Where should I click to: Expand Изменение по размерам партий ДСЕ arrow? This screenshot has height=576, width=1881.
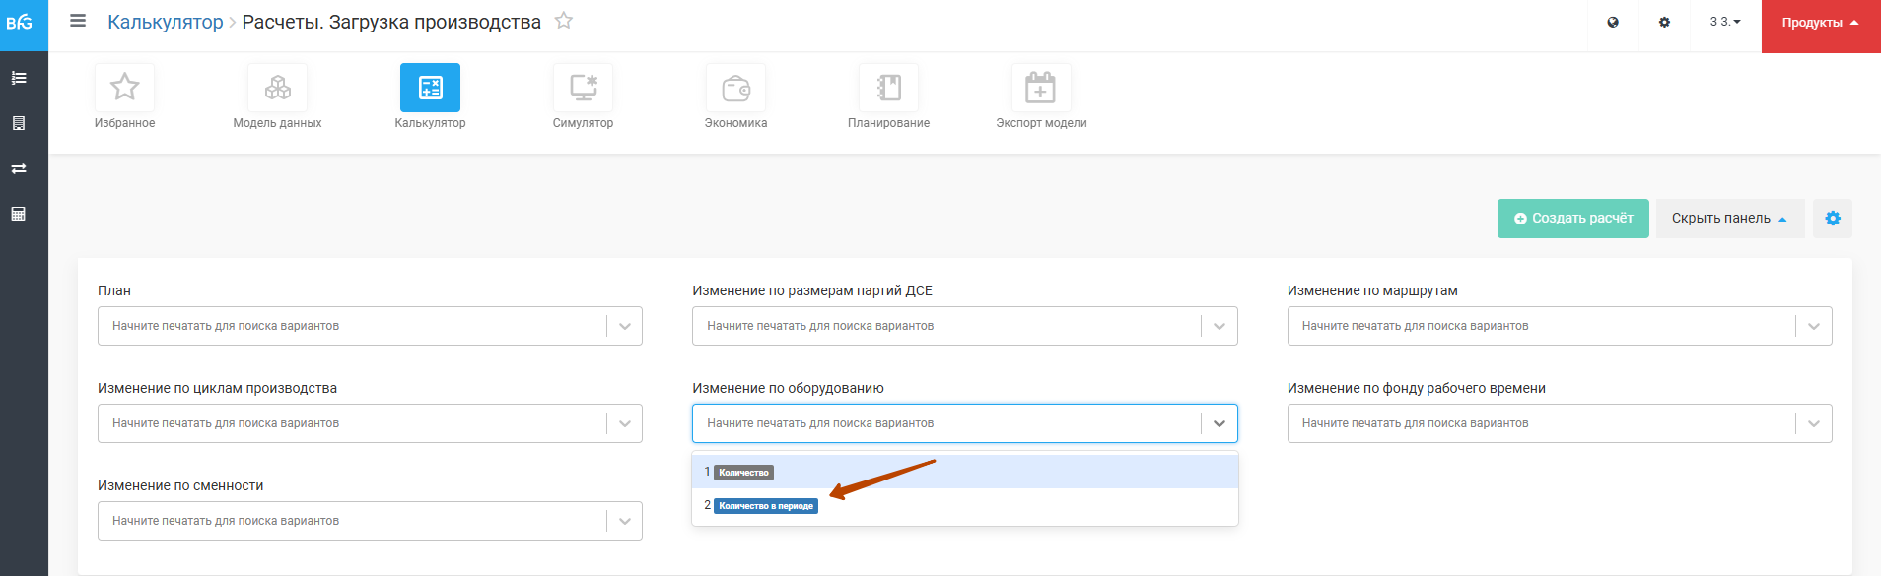tap(1219, 326)
